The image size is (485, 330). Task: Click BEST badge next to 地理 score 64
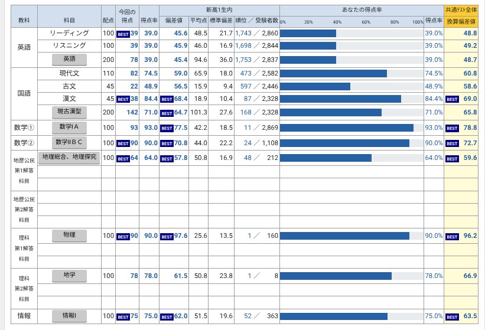pos(123,159)
